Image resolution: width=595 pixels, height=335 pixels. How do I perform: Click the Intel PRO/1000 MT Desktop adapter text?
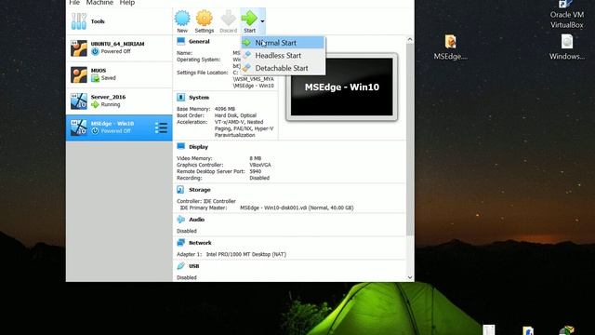tap(245, 254)
